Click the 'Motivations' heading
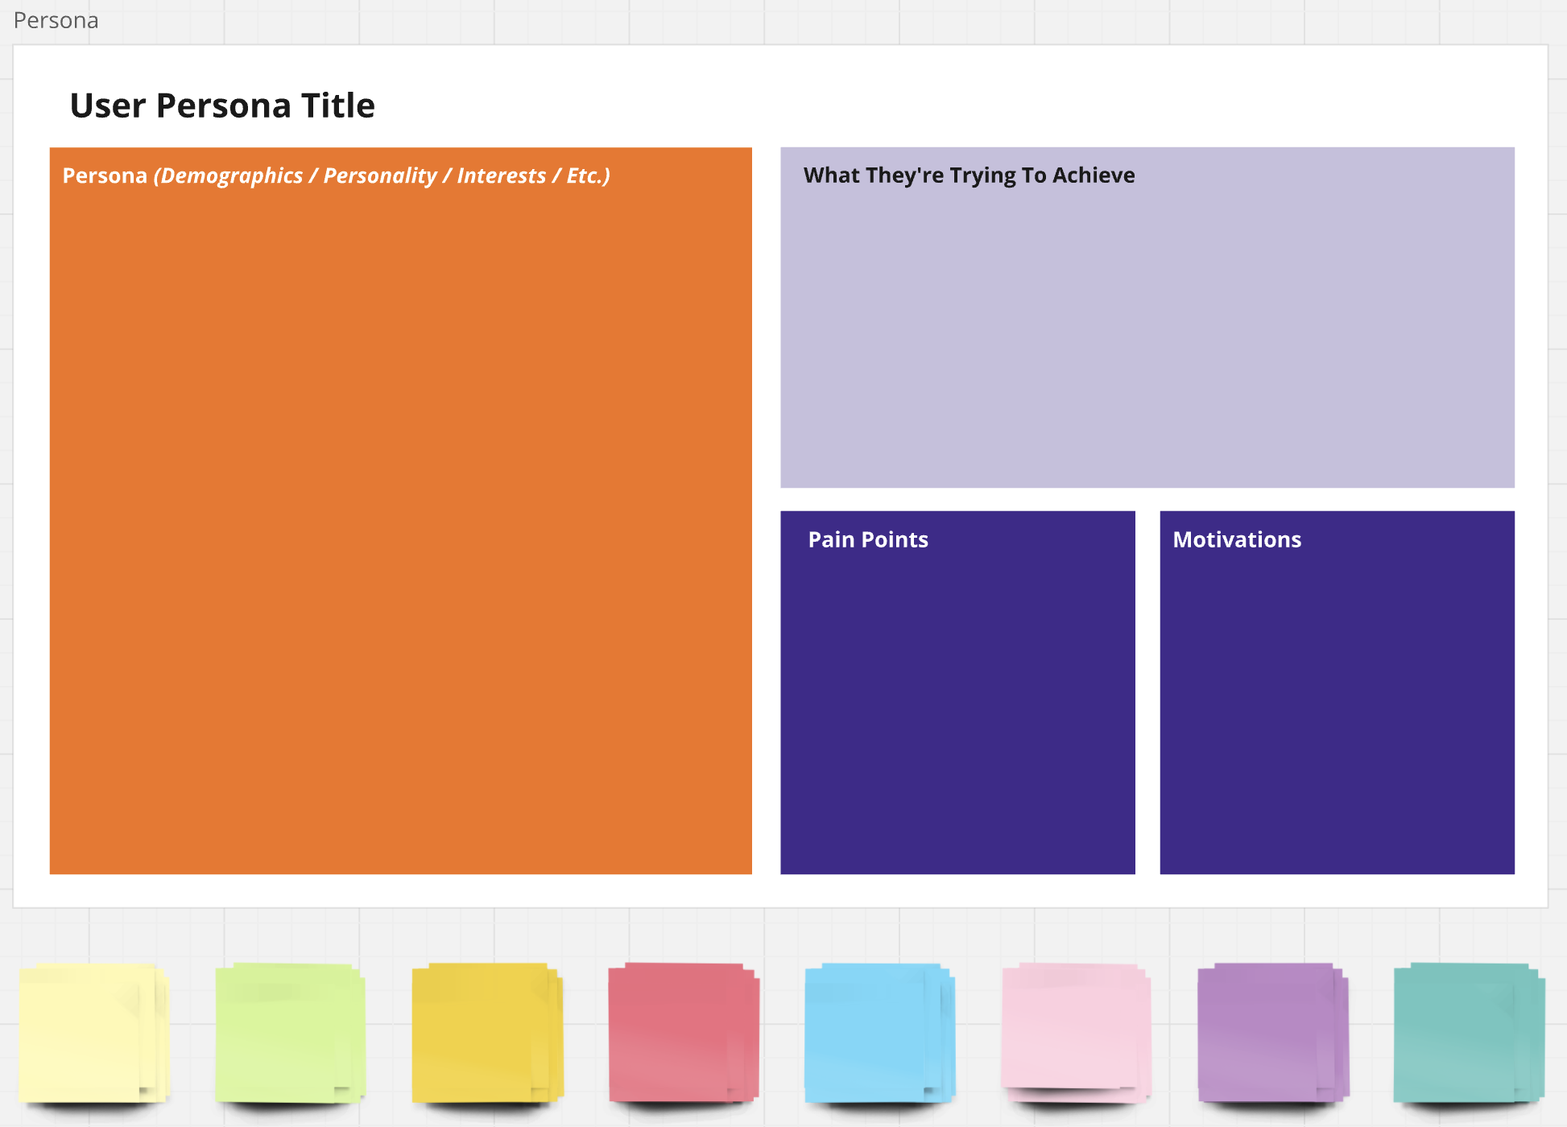 (x=1237, y=539)
